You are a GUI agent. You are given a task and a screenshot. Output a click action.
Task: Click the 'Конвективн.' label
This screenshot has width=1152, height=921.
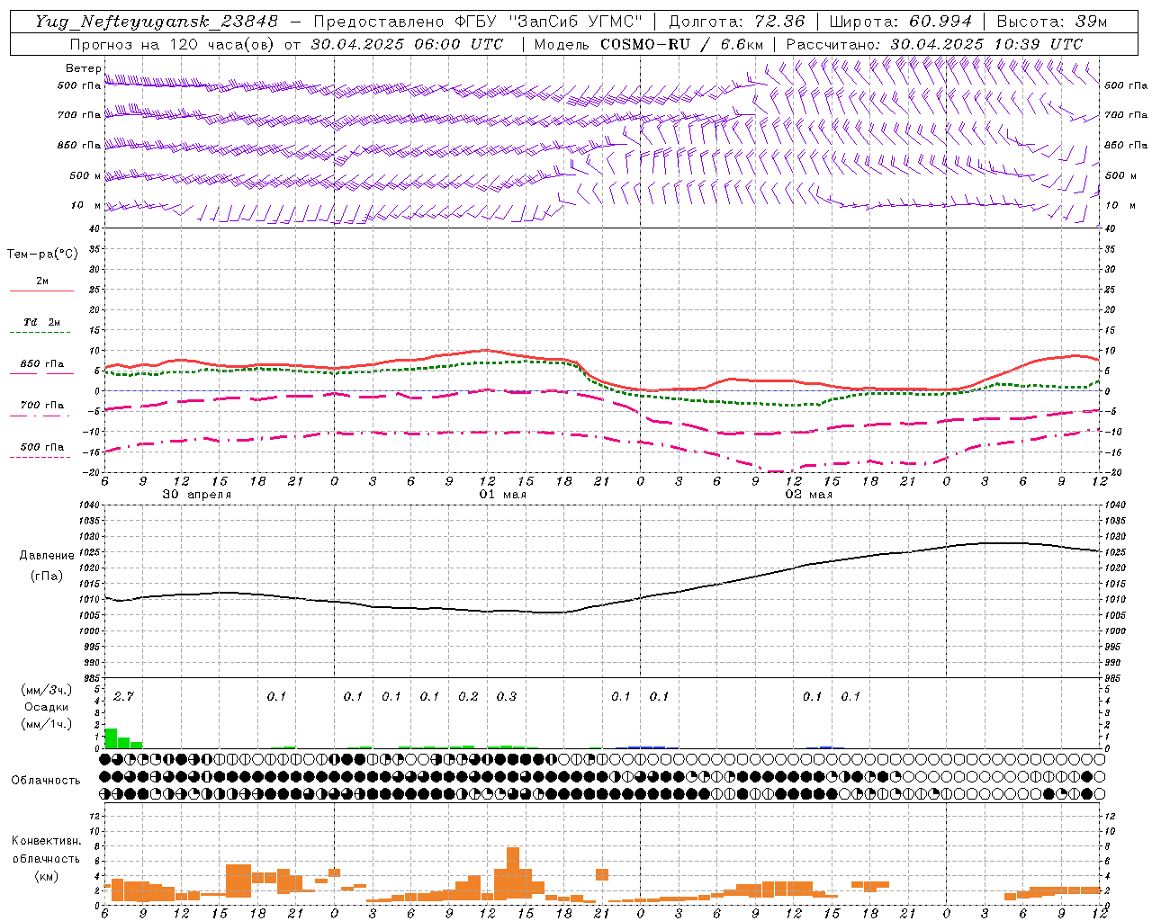46,841
